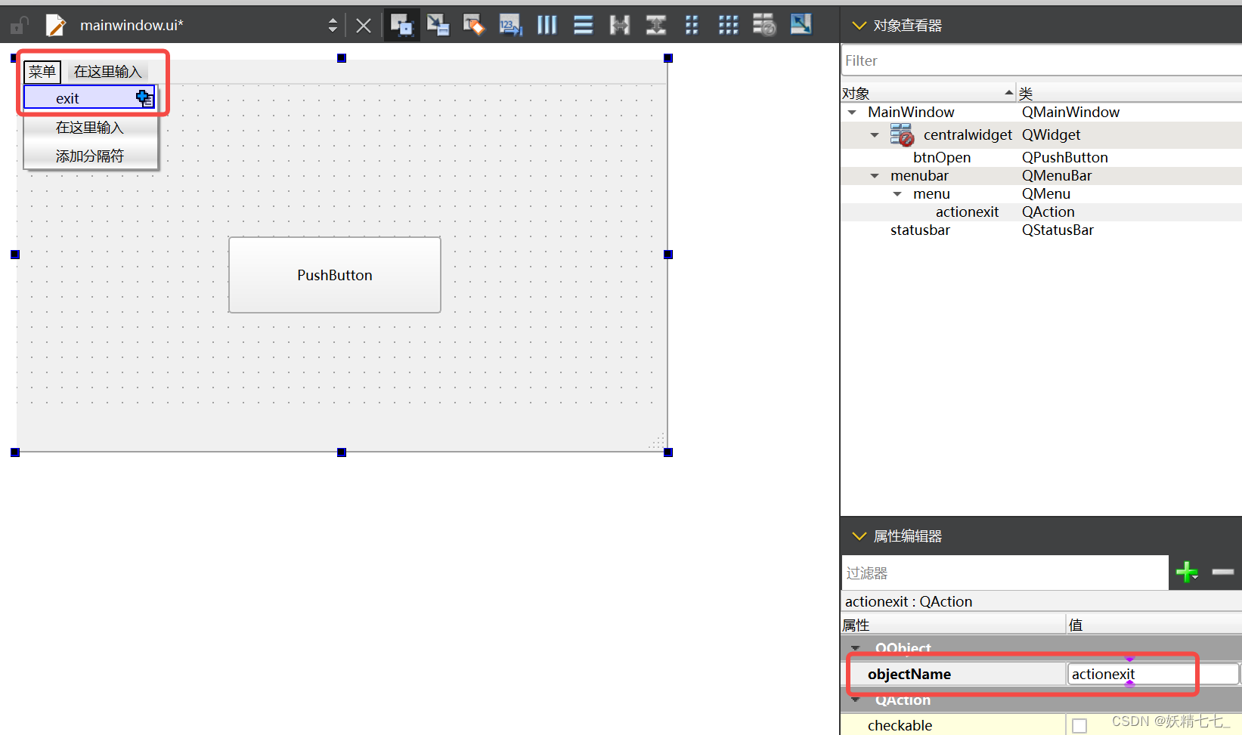Click 在这里输入 entry under exit
The height and width of the screenshot is (735, 1242).
(x=89, y=127)
